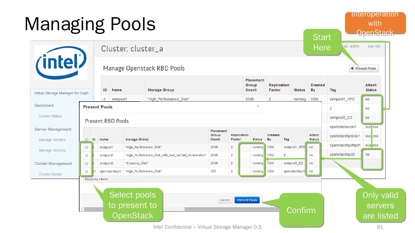Click the vsmpool2 name in the dialog table

(106, 155)
